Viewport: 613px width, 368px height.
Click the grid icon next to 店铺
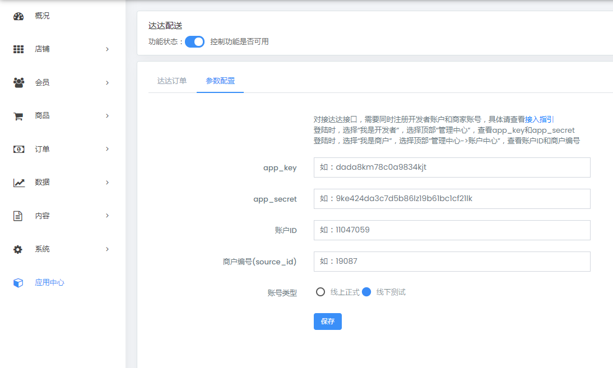18,49
